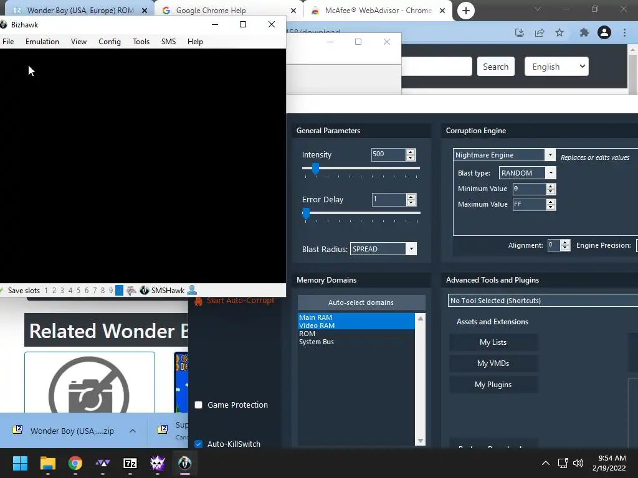Toggle the Auto-KillSwitch checkbox

pyautogui.click(x=199, y=444)
